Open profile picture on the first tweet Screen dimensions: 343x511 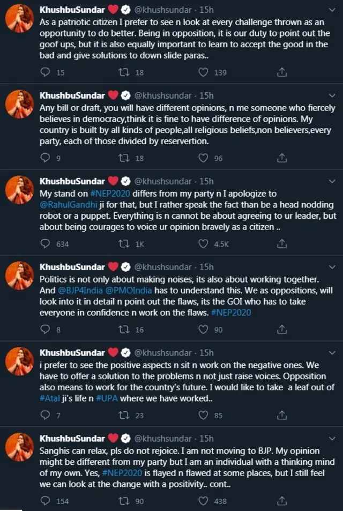[19, 21]
